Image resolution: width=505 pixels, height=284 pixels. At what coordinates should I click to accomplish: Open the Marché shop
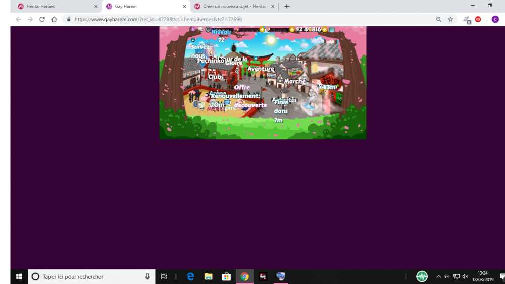coord(295,81)
